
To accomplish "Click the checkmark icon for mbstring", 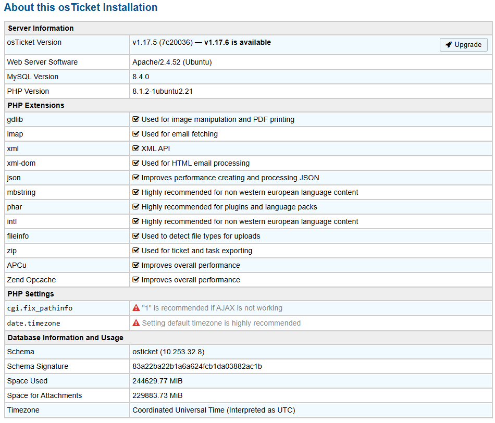I will tap(136, 193).
